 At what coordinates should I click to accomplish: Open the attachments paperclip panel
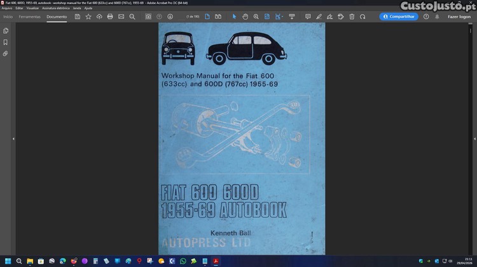6,53
